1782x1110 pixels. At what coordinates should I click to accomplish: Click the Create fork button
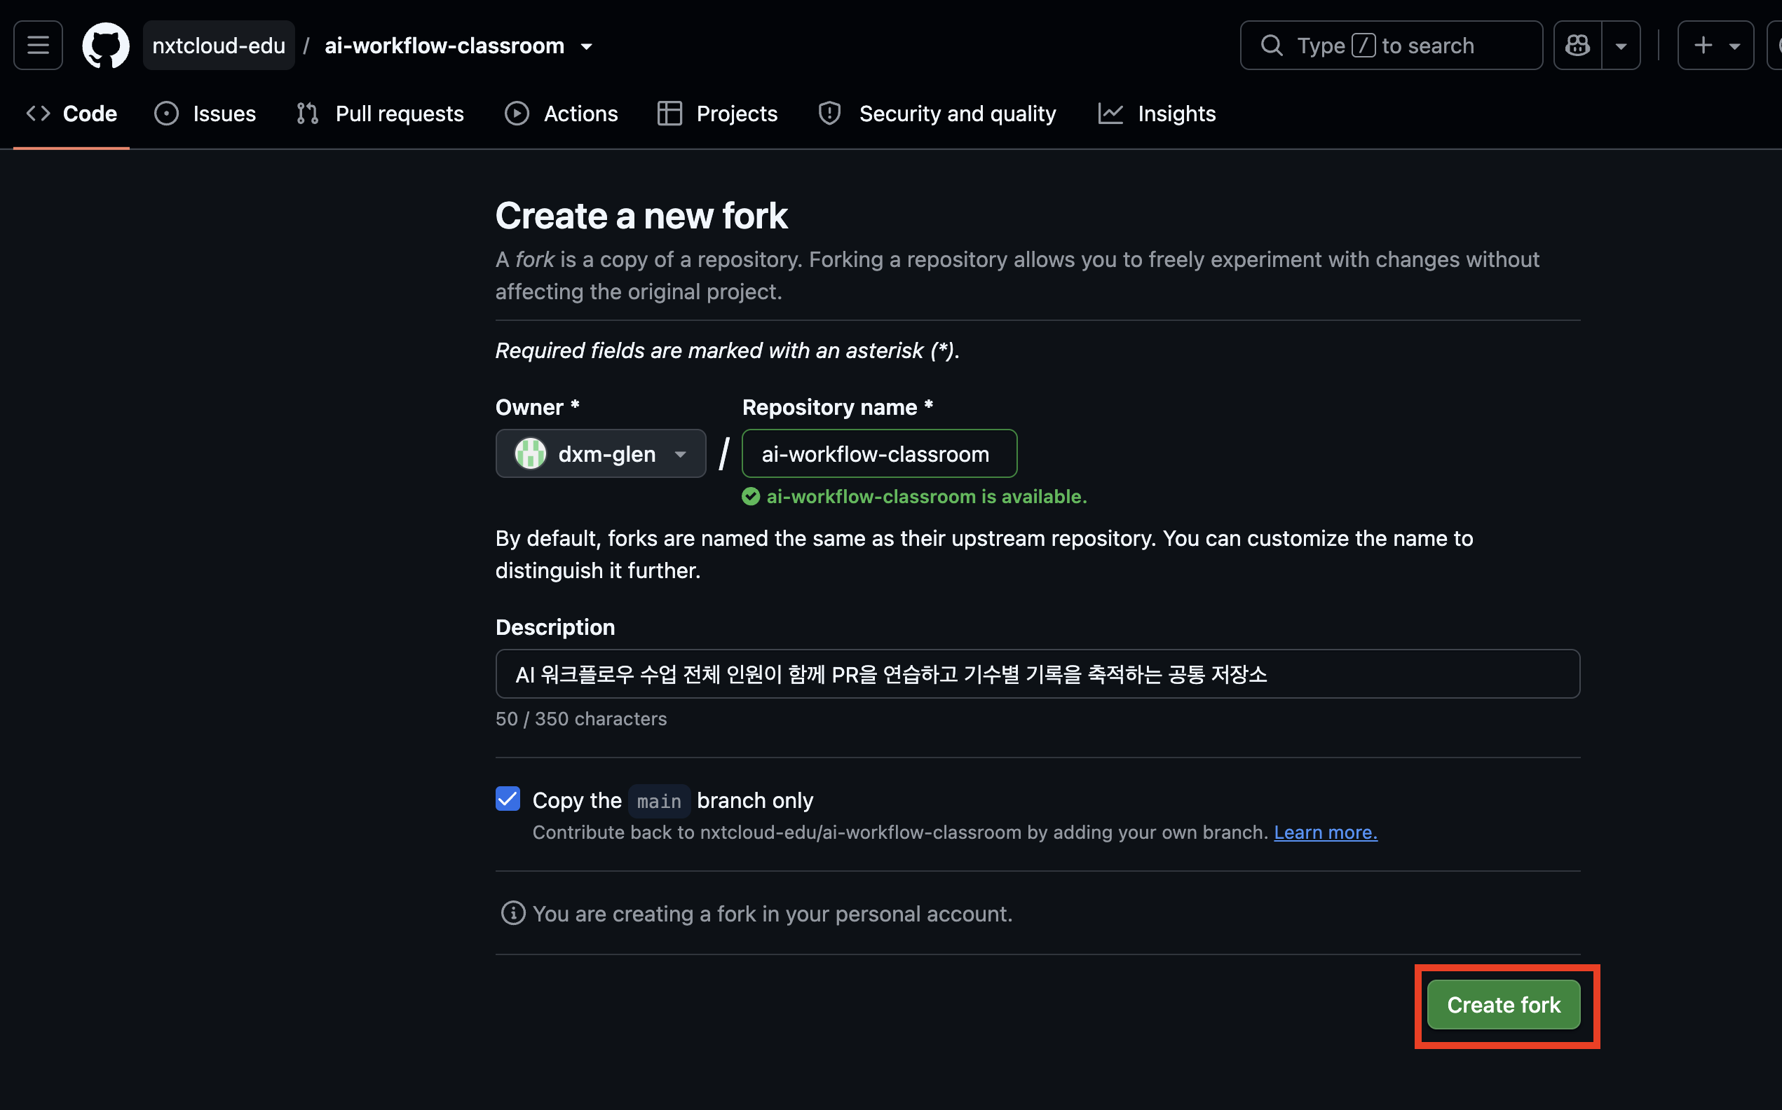point(1503,1004)
